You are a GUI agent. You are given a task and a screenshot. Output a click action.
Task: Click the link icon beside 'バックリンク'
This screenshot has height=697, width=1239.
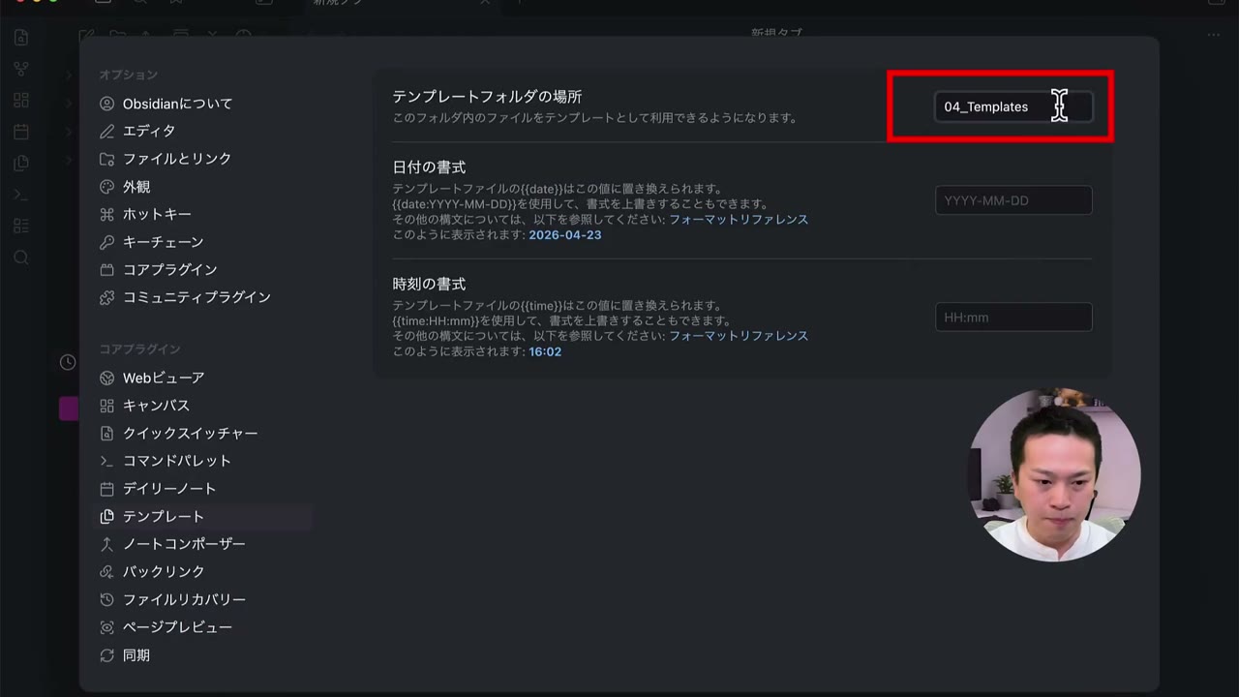point(107,572)
